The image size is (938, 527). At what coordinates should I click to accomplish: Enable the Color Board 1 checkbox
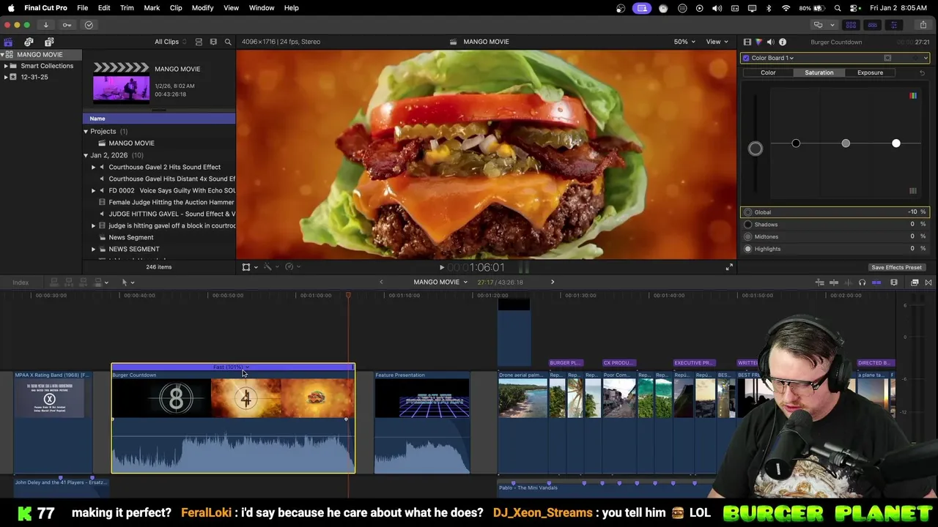coord(746,58)
